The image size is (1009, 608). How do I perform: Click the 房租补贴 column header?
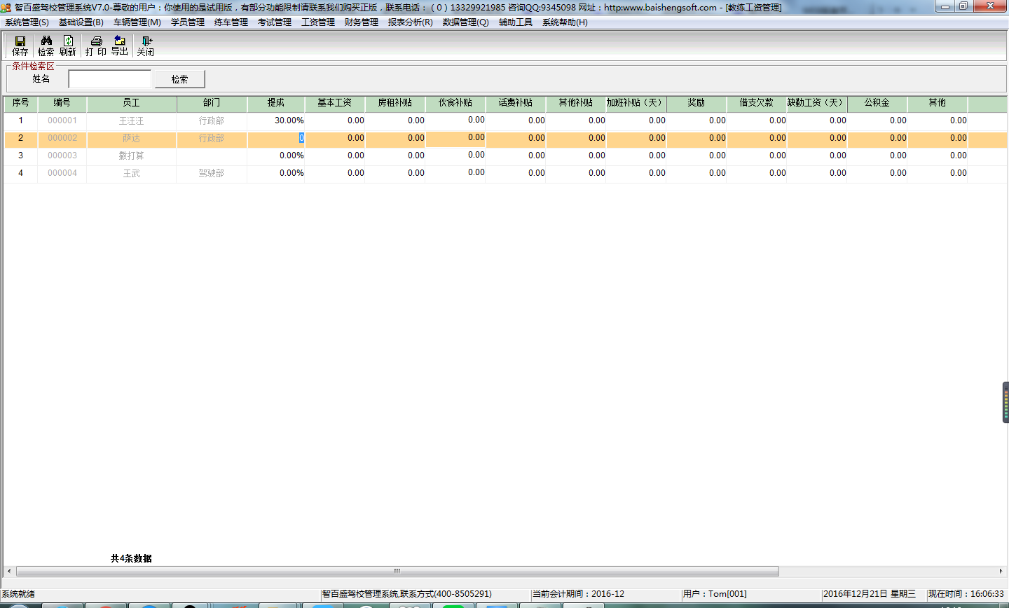click(x=395, y=103)
